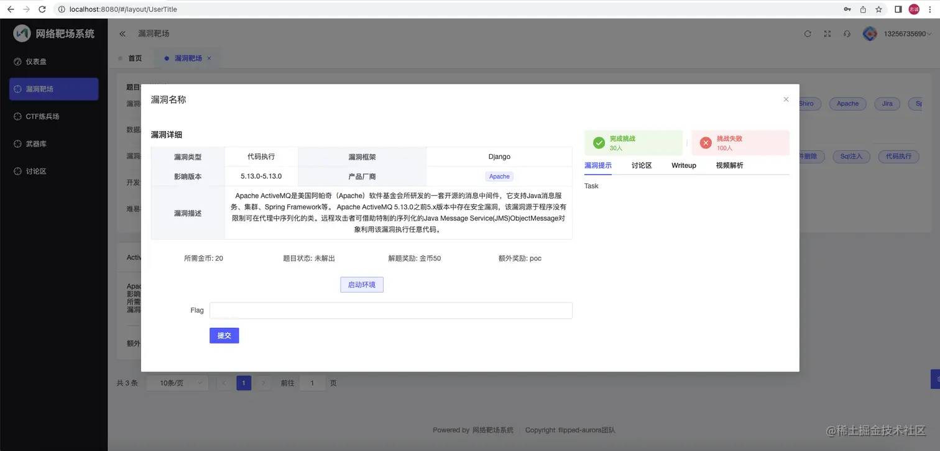The height and width of the screenshot is (451, 940).
Task: Select the Apache filter tag
Action: point(847,104)
